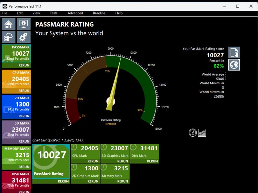This screenshot has width=258, height=193.
Task: Click the large PassMark Rating 10027 tile
Action: pos(51,162)
